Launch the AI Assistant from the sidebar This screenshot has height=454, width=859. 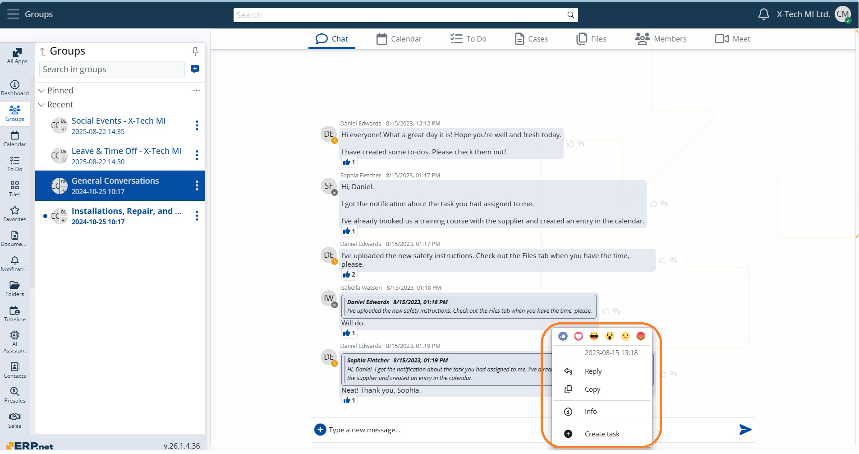(15, 342)
